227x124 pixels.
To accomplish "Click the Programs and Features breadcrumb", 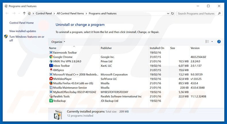I will pyautogui.click(x=103, y=13).
